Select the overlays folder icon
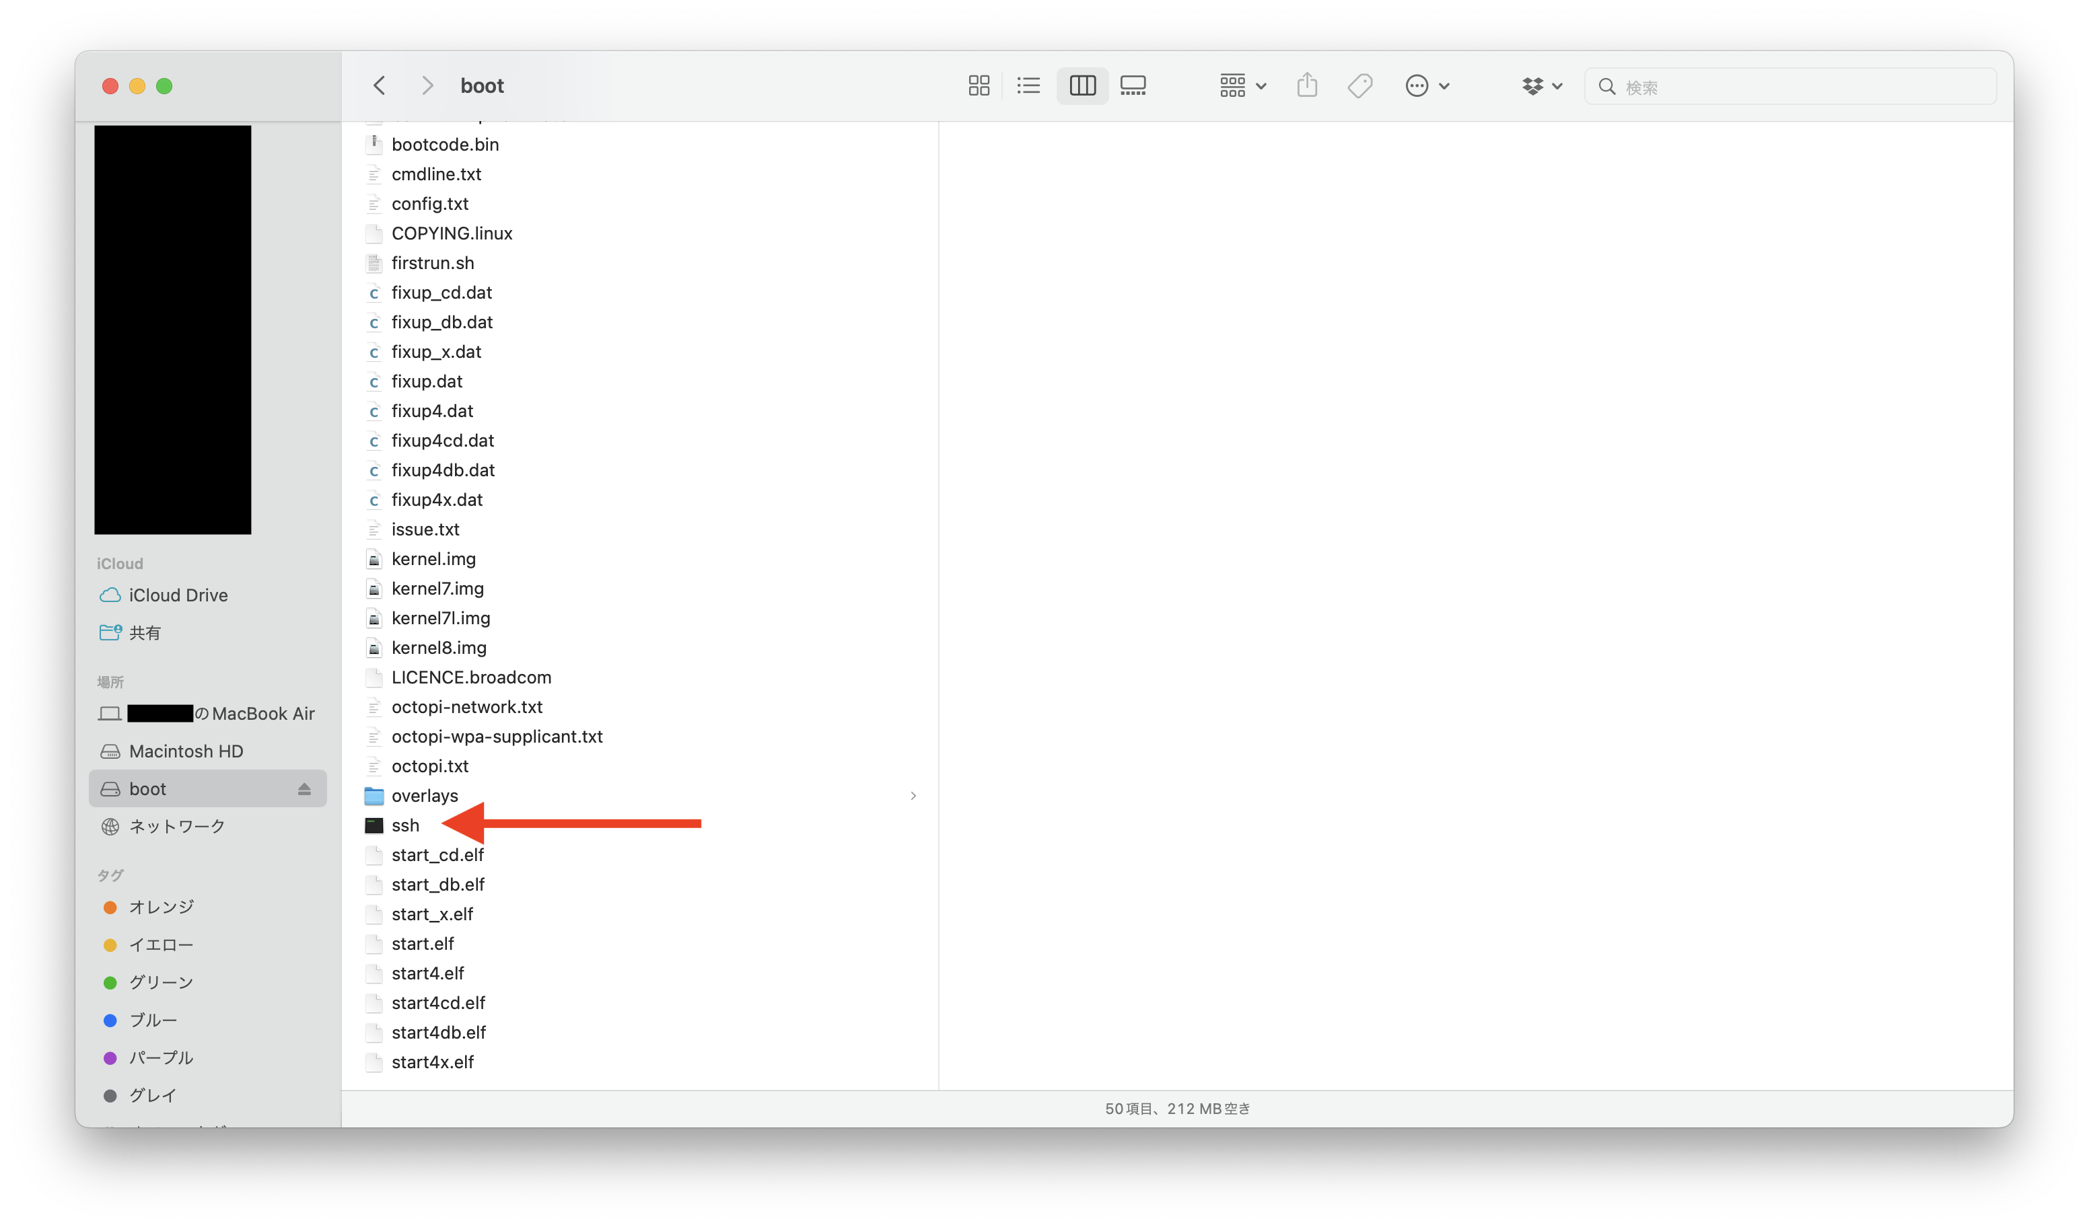 click(374, 795)
